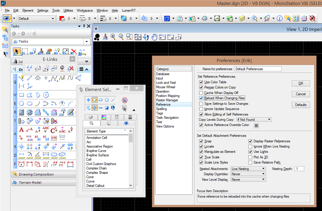
Task: Select Block method in Element Selection window
Action: pyautogui.click(x=95, y=100)
